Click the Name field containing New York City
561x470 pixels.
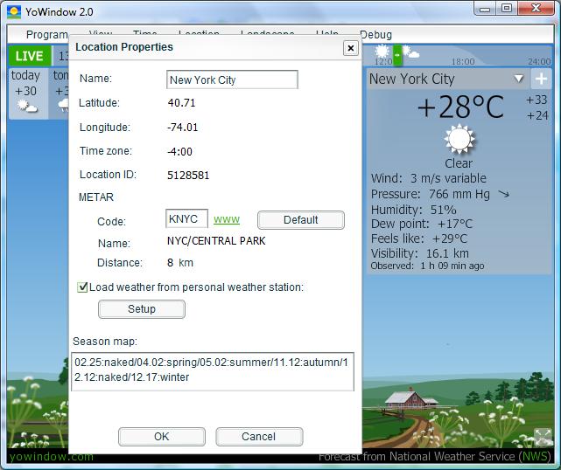[x=232, y=80]
